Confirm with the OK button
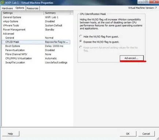159x140 pixels. tap(128, 134)
